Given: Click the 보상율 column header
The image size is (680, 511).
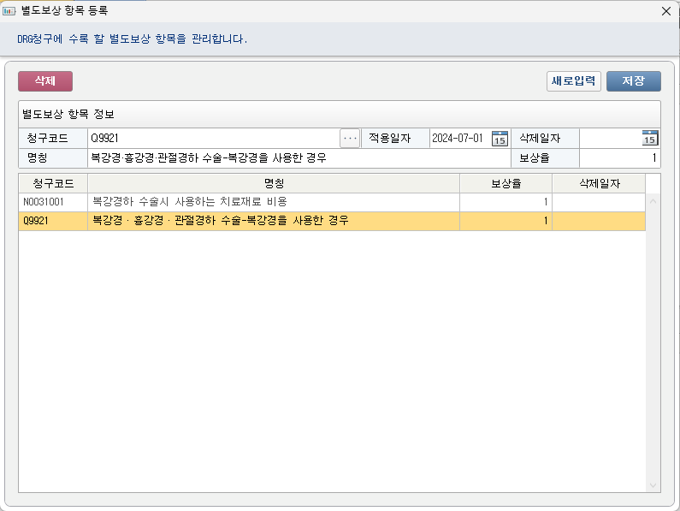Looking at the screenshot, I should pyautogui.click(x=506, y=183).
